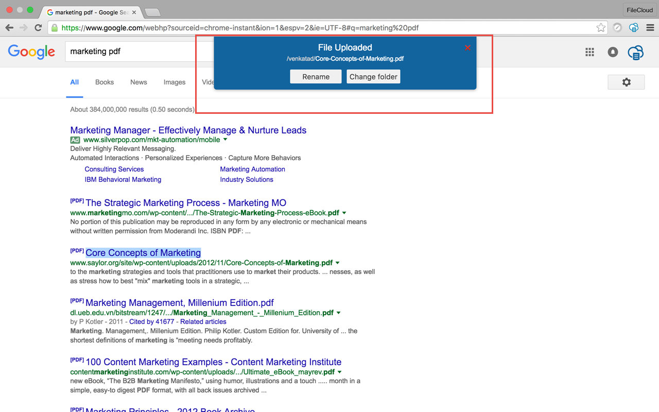This screenshot has height=412, width=659.
Task: Open Core Concepts of Marketing result
Action: [143, 253]
